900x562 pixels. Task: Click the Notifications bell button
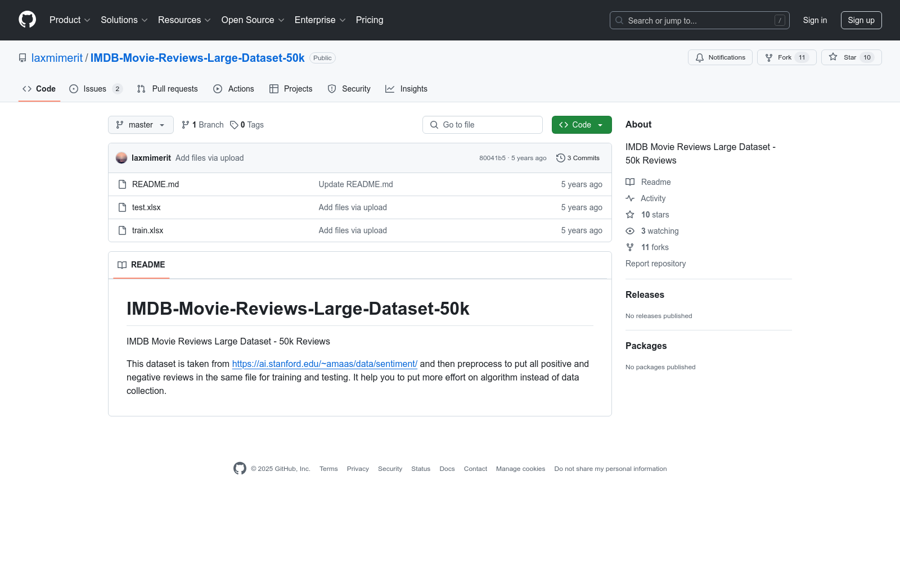[720, 57]
